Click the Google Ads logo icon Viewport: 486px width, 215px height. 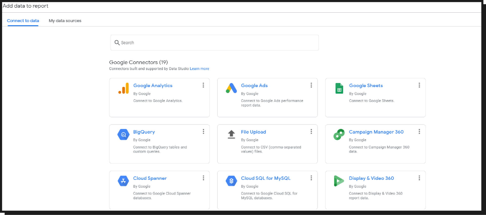tap(231, 88)
